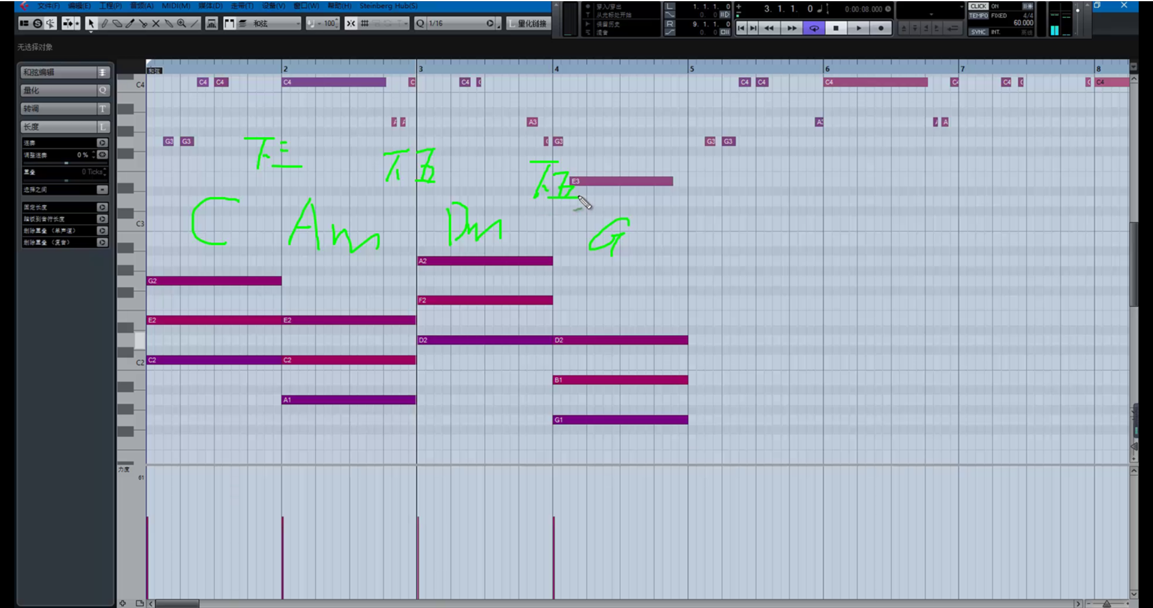Toggle the minus button above 固定长度
This screenshot has height=608, width=1153.
102,190
